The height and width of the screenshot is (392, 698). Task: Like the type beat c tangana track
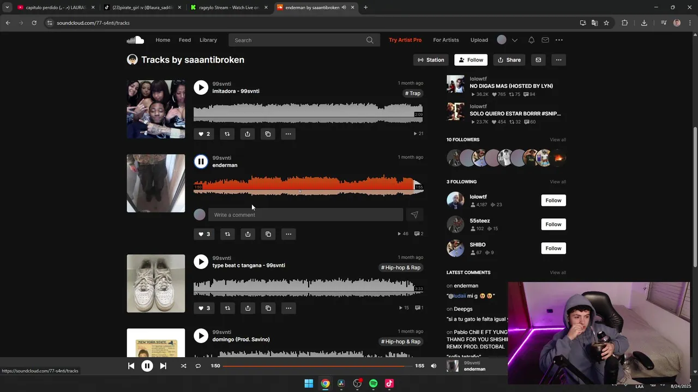pos(204,308)
